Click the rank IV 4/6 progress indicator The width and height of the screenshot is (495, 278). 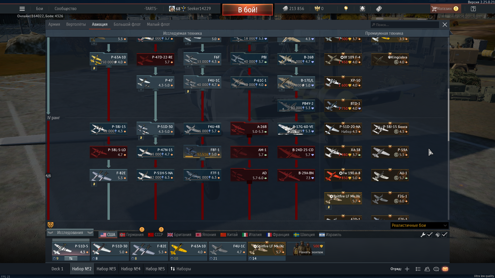tap(48, 176)
